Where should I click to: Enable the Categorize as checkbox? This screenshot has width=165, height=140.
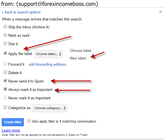click(5, 107)
